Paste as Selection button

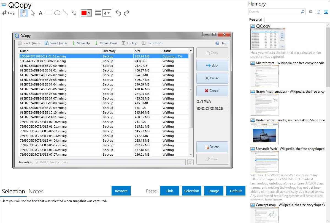[191, 191]
